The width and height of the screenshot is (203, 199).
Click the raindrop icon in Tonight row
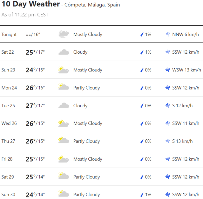click(x=142, y=34)
